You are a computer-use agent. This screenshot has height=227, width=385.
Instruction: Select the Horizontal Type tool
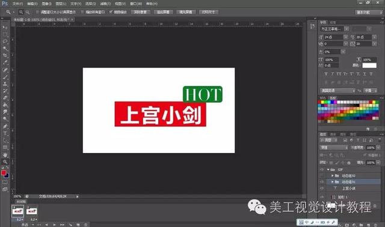point(5,133)
